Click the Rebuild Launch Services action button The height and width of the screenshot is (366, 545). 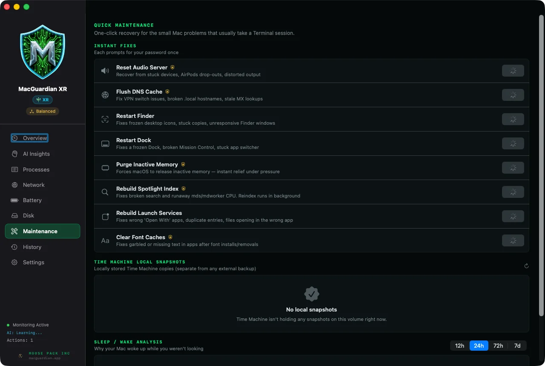513,216
